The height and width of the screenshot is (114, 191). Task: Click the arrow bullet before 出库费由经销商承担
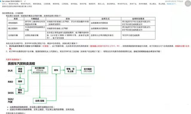(8, 107)
